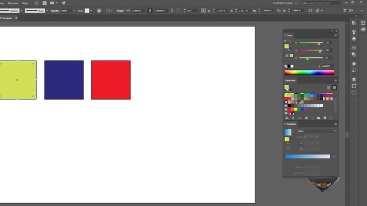Screen dimensions: 367x206
Task: Open the Artboards panel dock icon
Action: pos(354,93)
